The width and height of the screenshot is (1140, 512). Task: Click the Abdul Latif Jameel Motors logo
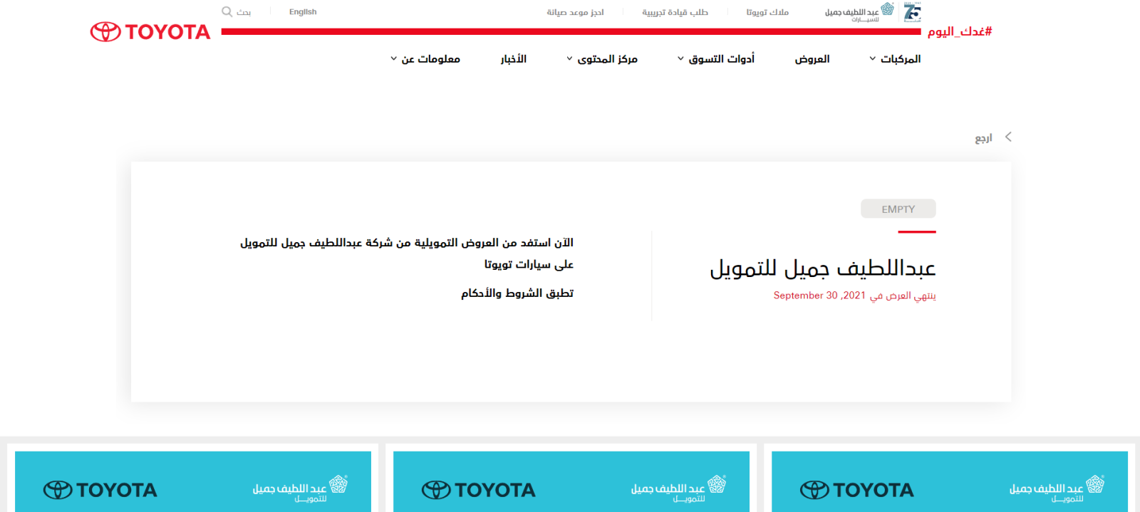click(859, 12)
